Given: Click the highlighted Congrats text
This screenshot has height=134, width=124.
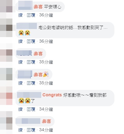Looking at the screenshot, I should coord(52,95).
